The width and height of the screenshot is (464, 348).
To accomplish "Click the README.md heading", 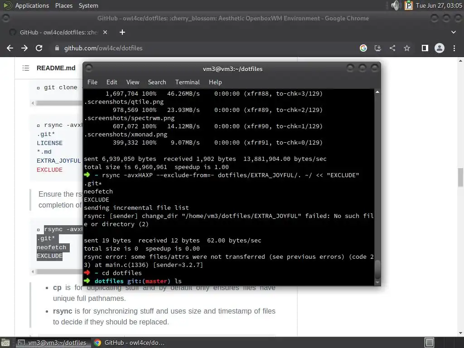I will click(x=56, y=68).
